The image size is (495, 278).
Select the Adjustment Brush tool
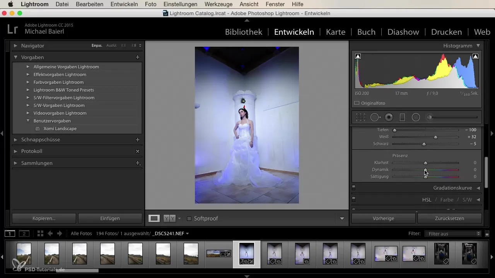(452, 117)
